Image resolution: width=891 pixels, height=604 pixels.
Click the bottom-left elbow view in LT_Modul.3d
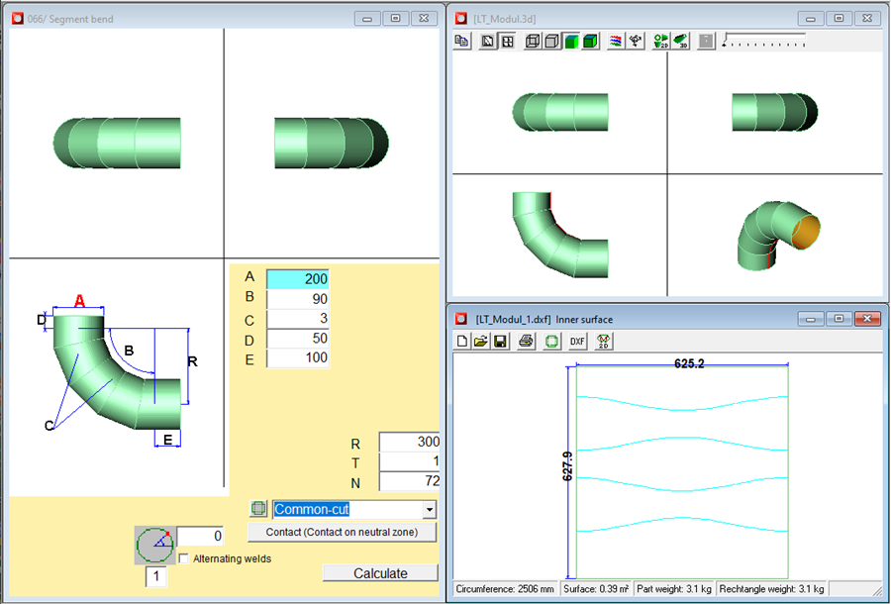coord(559,236)
